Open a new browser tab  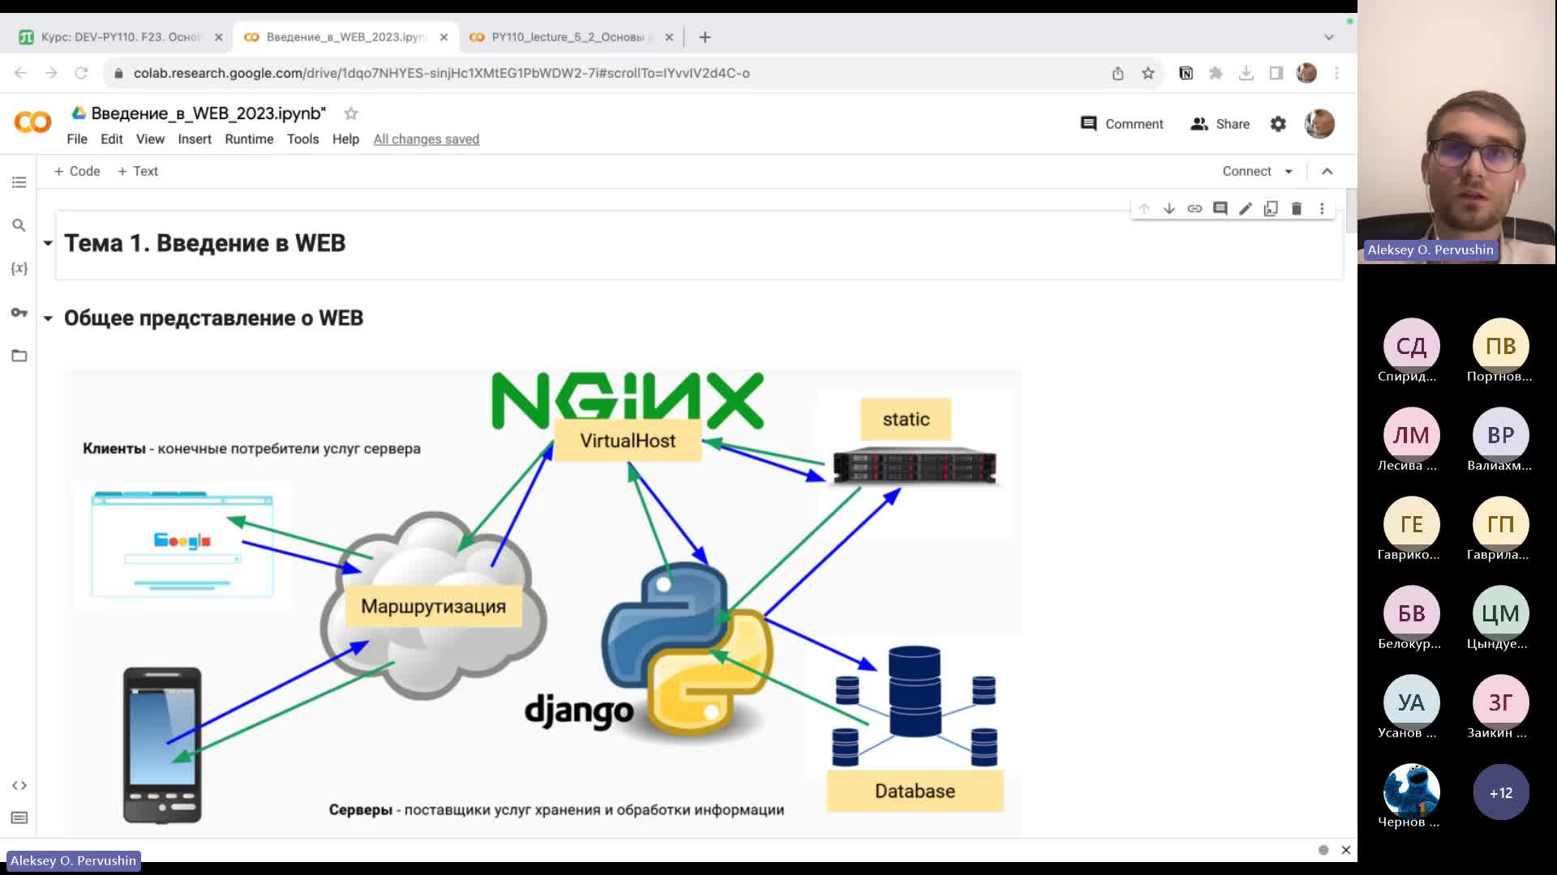click(705, 37)
